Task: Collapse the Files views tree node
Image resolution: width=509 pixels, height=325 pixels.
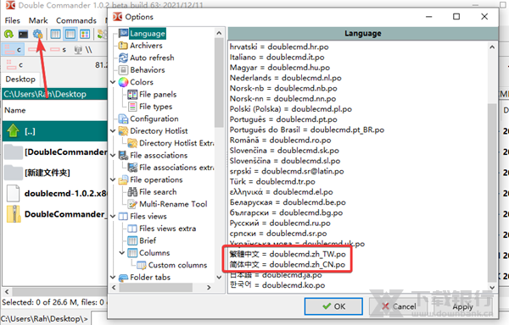Action: 113,217
